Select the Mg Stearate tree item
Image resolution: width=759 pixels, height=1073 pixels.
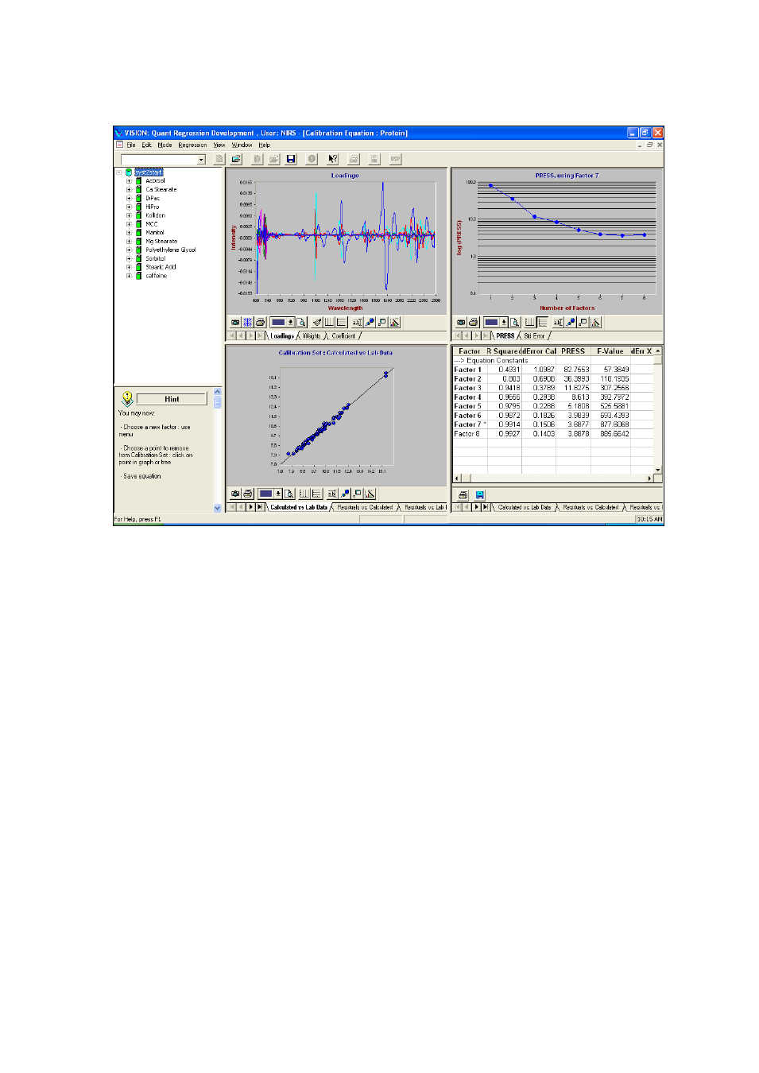[161, 242]
